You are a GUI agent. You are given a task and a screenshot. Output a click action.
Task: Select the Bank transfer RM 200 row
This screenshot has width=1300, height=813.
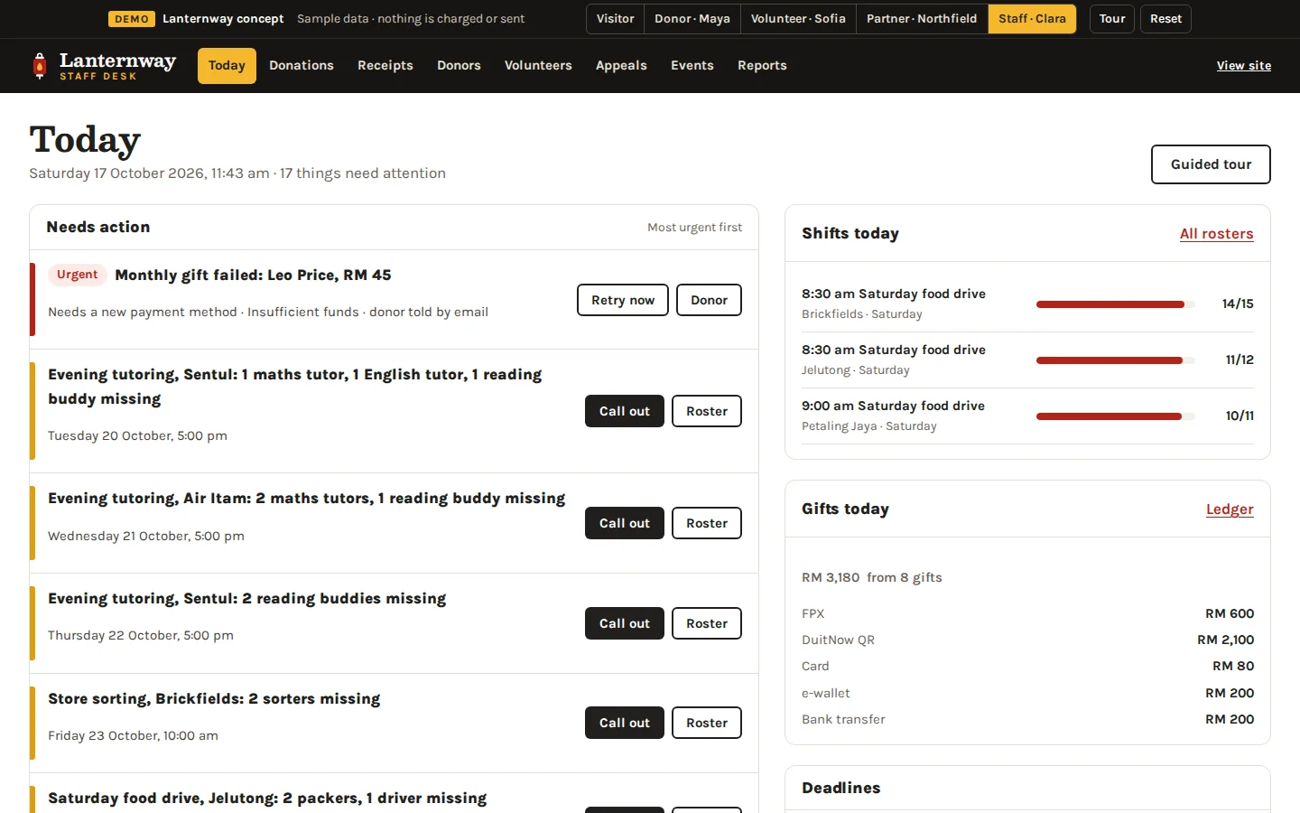click(x=1027, y=719)
